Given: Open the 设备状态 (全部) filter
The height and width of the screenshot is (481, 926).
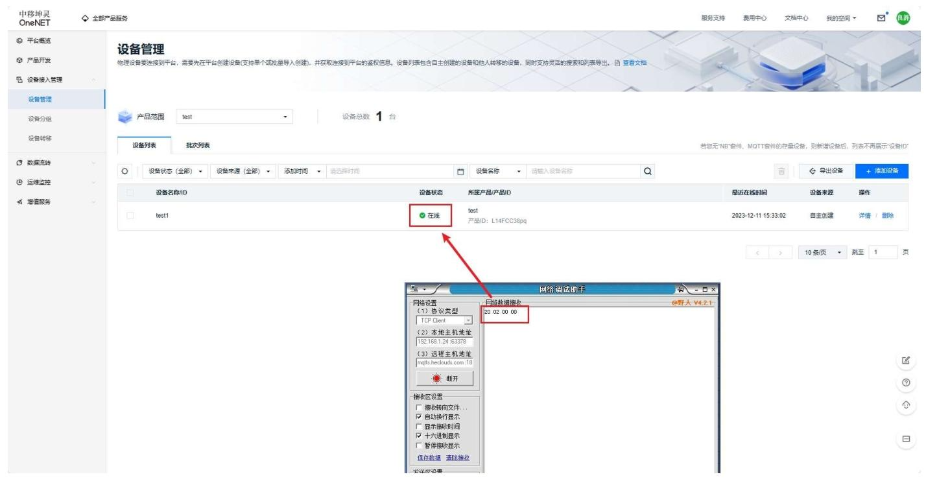Looking at the screenshot, I should [x=176, y=171].
